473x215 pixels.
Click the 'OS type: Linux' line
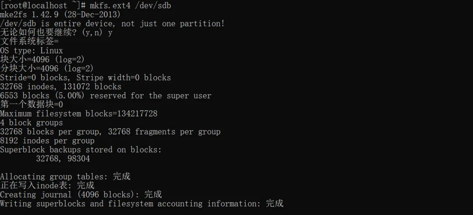point(32,51)
